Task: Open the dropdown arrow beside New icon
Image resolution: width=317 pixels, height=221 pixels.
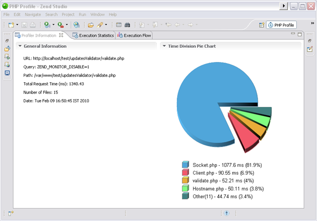Action: 17,25
